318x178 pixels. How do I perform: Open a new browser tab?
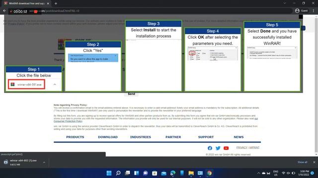(x=56, y=3)
